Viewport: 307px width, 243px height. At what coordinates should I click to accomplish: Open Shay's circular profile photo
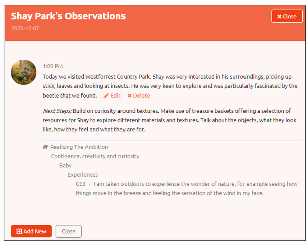pyautogui.click(x=23, y=72)
